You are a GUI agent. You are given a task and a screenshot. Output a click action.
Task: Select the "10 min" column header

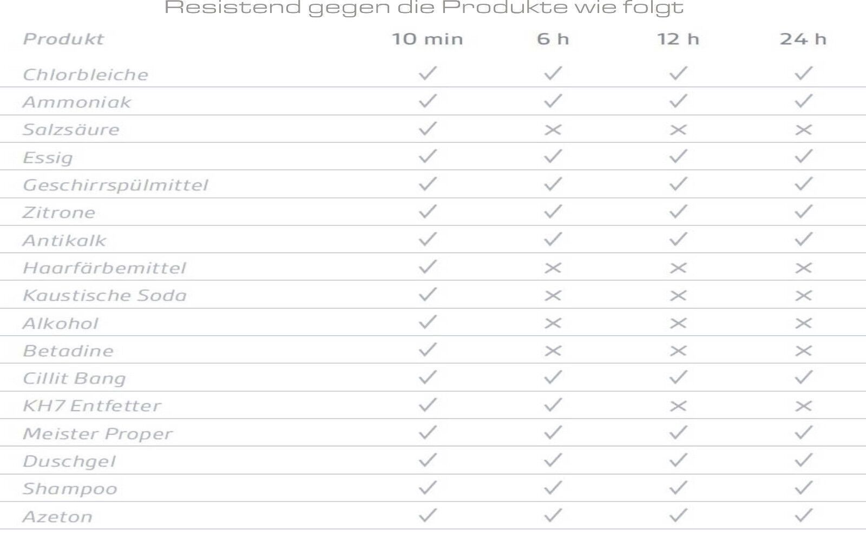pyautogui.click(x=428, y=39)
